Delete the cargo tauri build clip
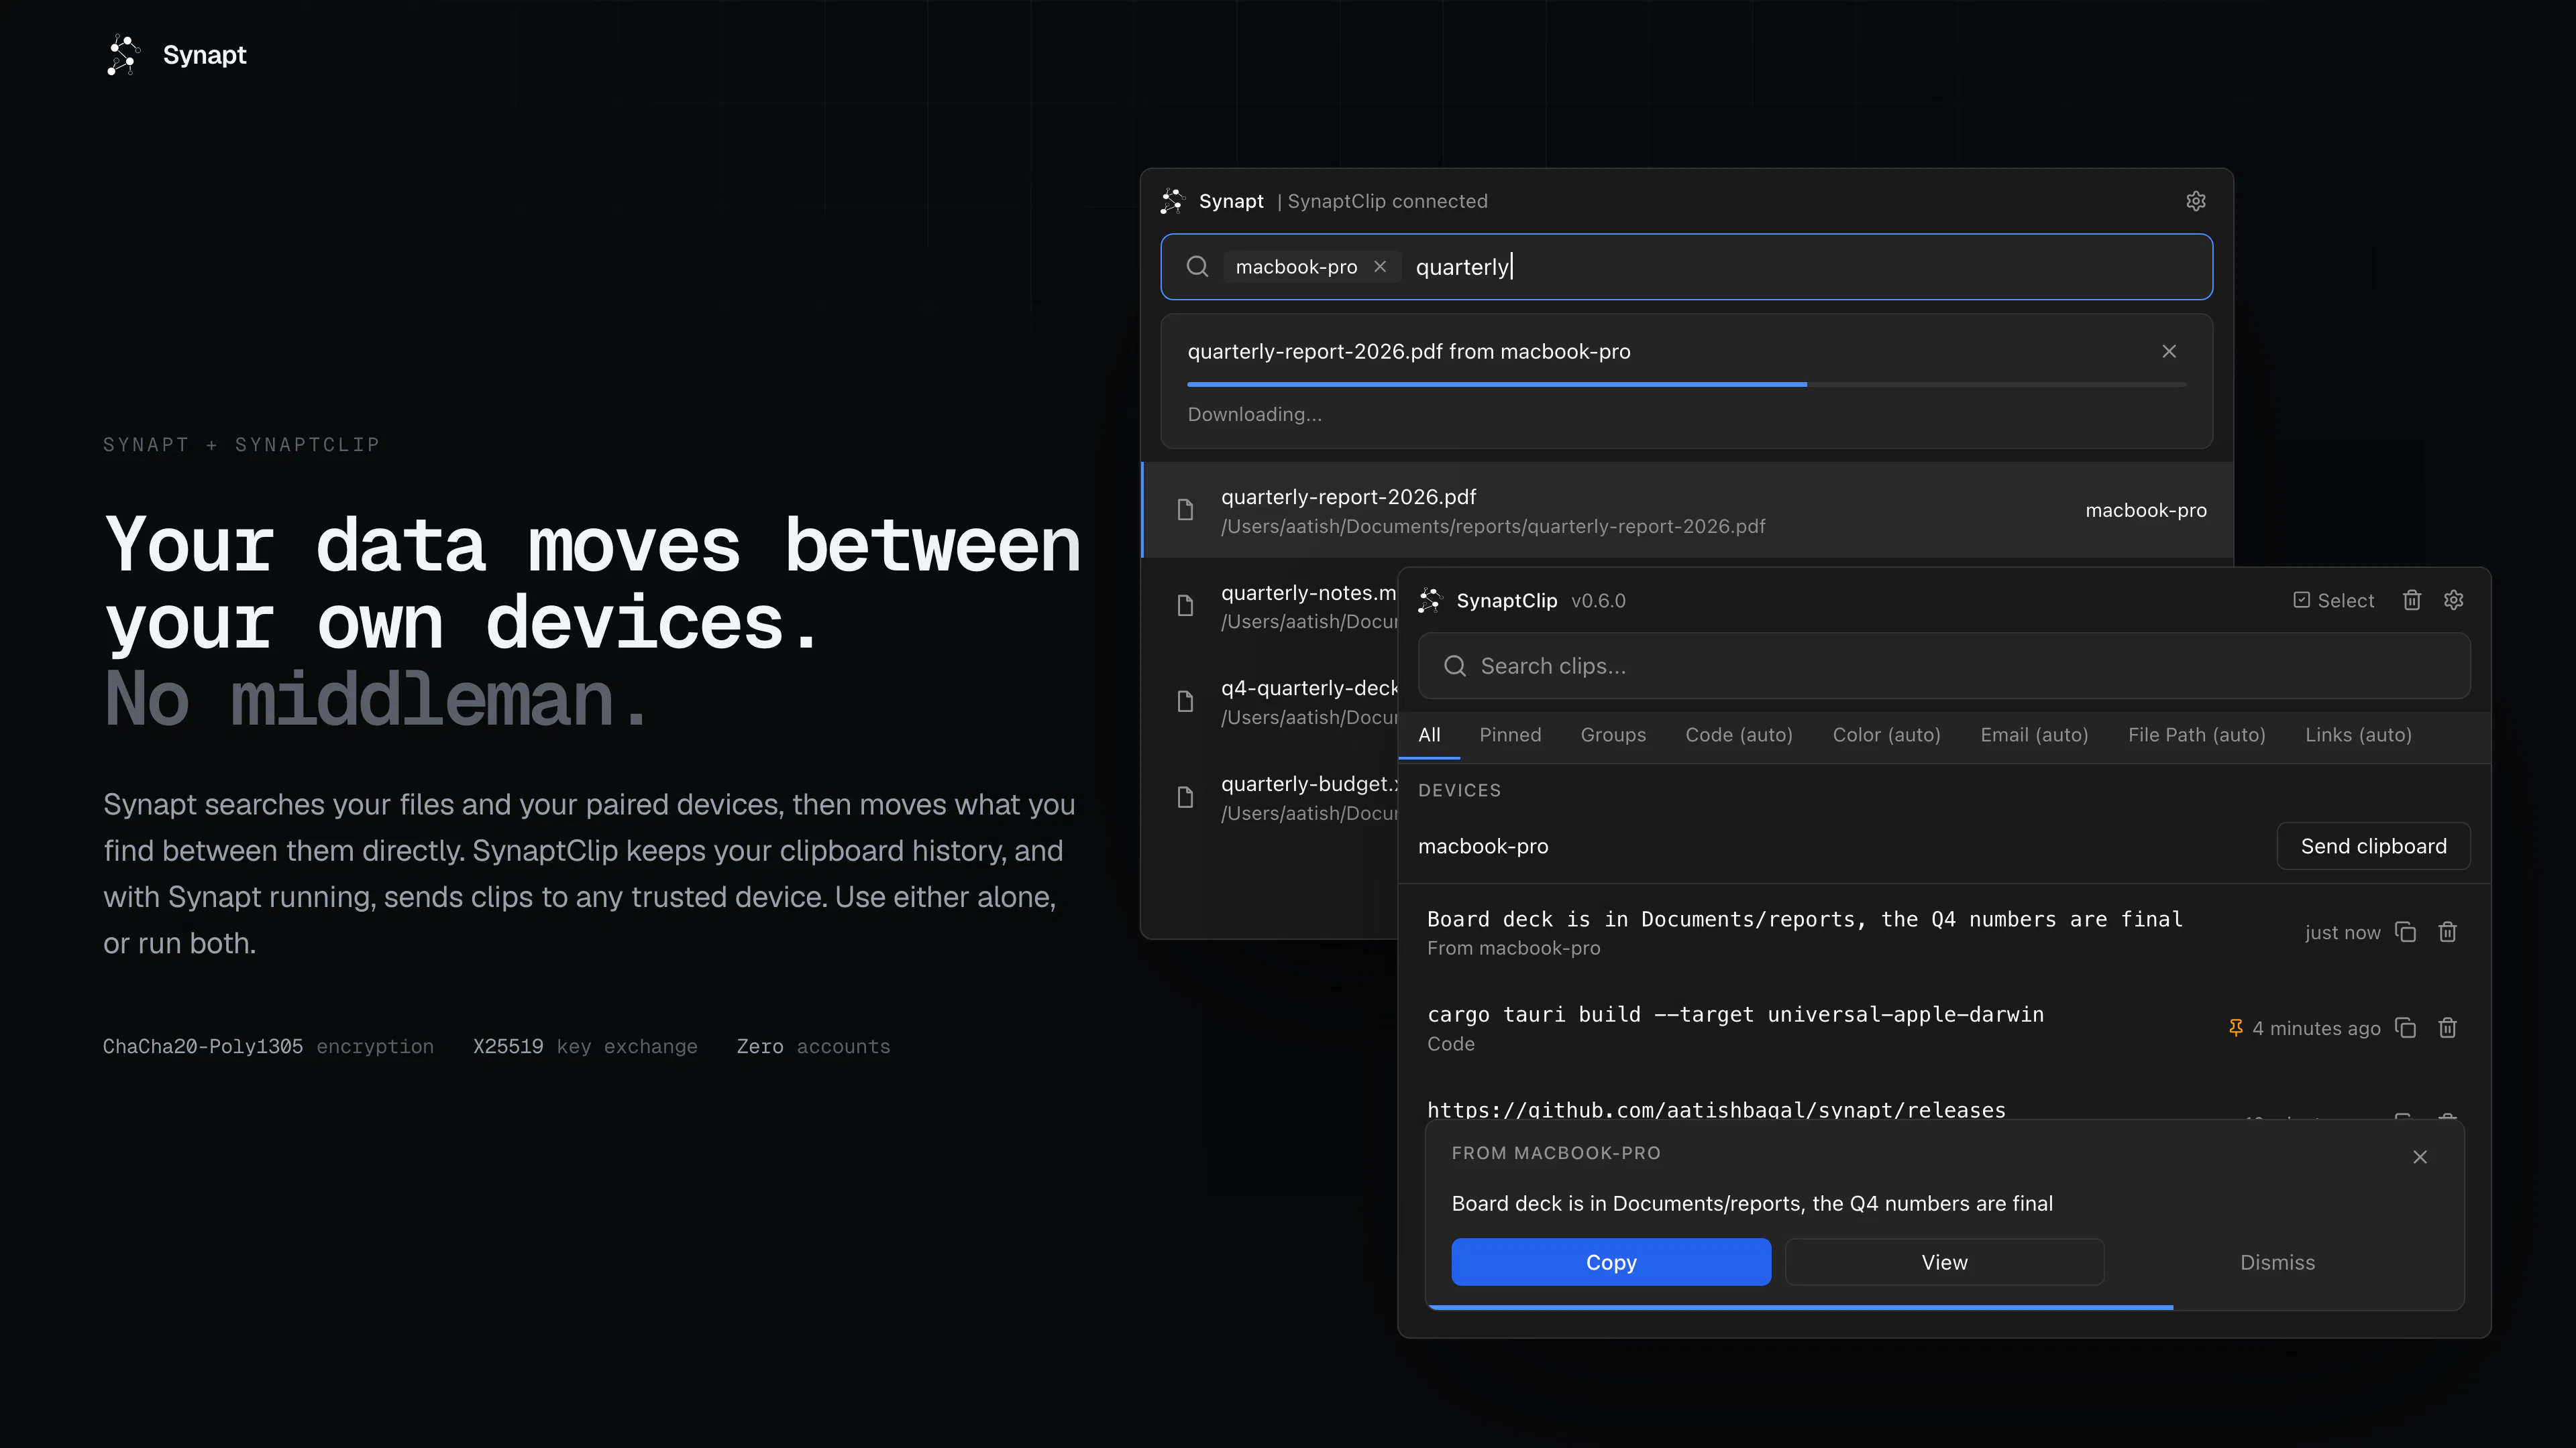The width and height of the screenshot is (2576, 1448). tap(2447, 1027)
